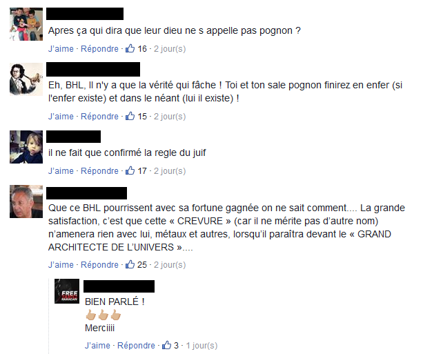Reply to the comment 'il ne fait que confirmé'
This screenshot has height=354, width=423.
pos(99,171)
